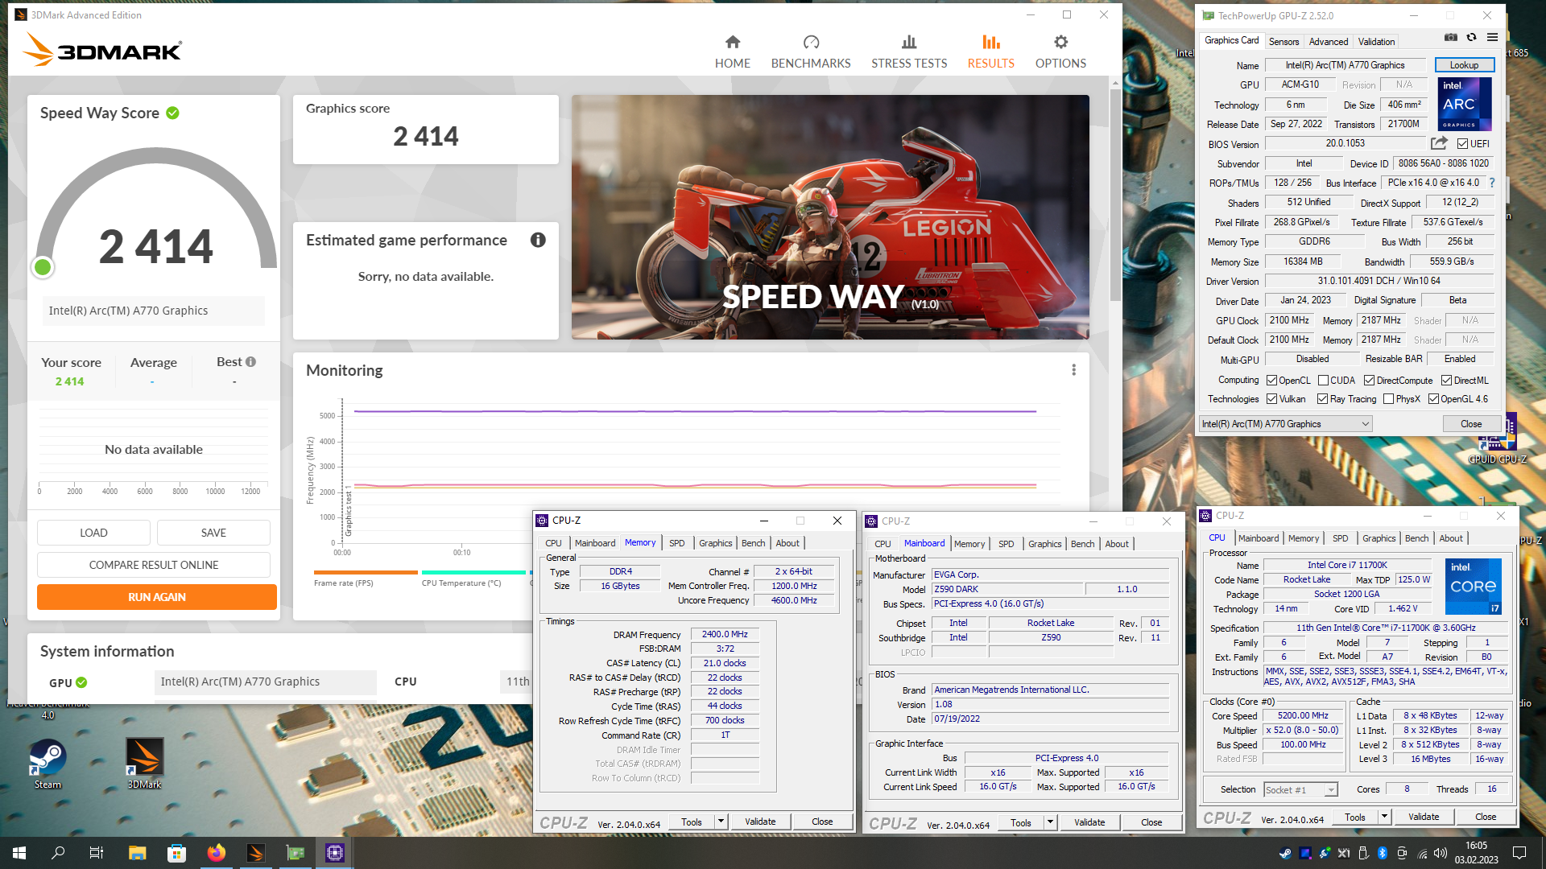This screenshot has height=869, width=1546.
Task: Open 3DMark STRESS TESTS bar icon
Action: (909, 42)
